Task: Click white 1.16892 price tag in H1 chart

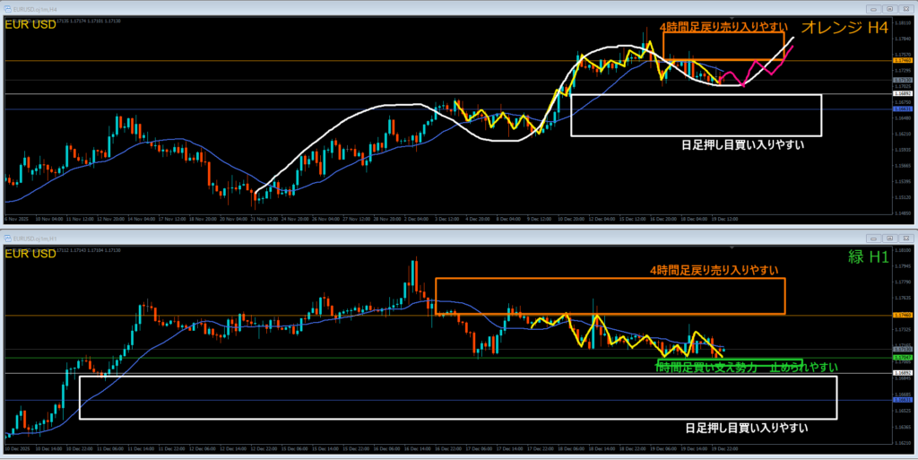Action: [902, 372]
